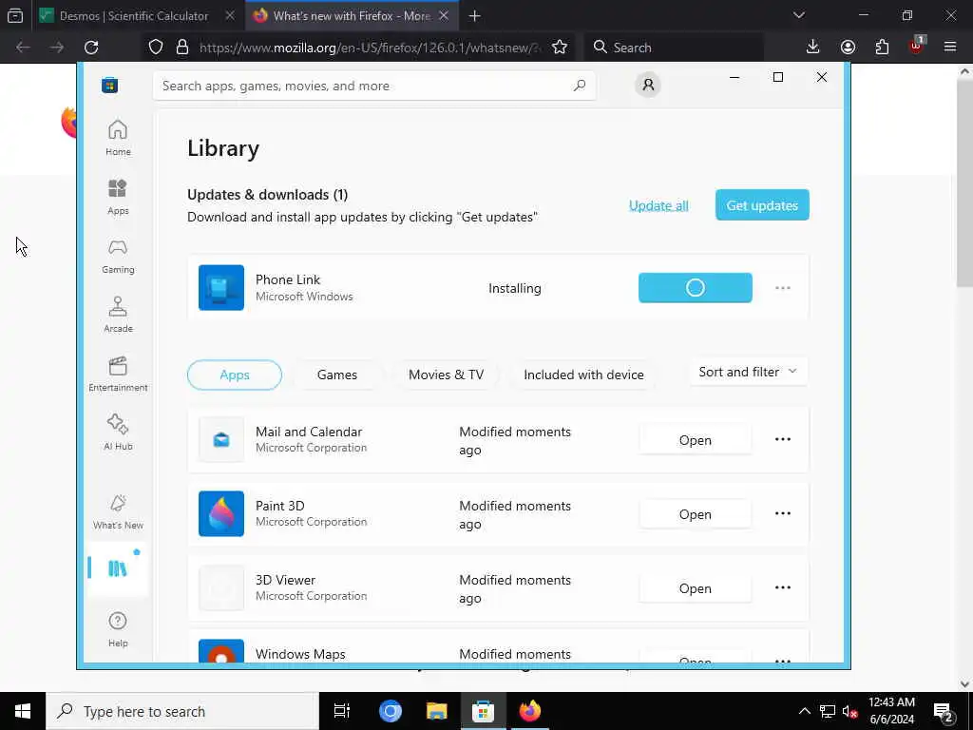The width and height of the screenshot is (973, 730).
Task: Click Firefox address bar URL
Action: pos(369,48)
